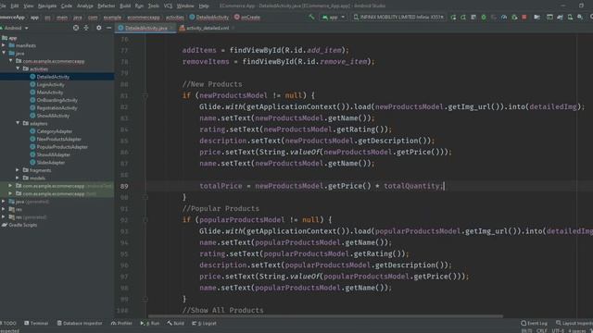593x333 pixels.
Task: Select OnBoardingActivity in project tree
Action: [57, 100]
